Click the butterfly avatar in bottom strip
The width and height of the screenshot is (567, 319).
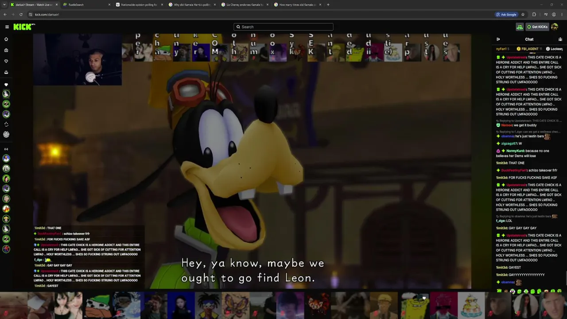click(x=235, y=305)
